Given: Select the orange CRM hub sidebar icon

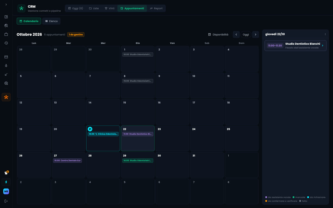Looking at the screenshot, I should tap(6, 97).
